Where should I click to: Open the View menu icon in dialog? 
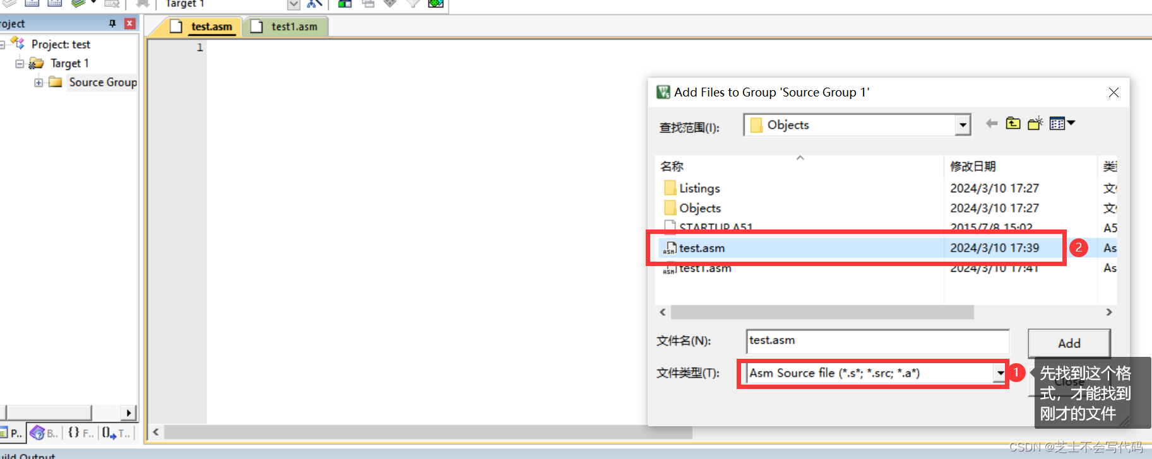[1057, 124]
